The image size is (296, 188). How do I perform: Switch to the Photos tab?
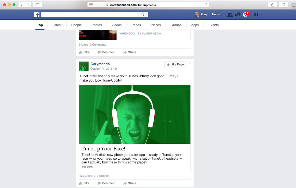tap(97, 25)
